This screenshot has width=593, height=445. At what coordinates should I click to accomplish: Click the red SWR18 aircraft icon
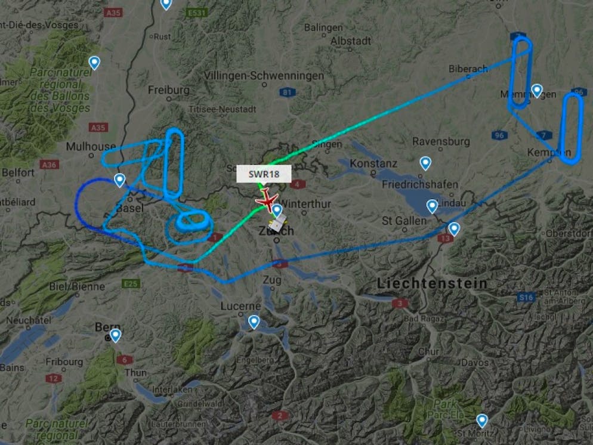click(267, 200)
